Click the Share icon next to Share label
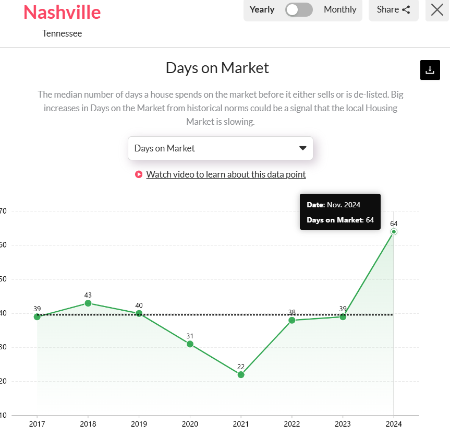Screen dimensions: 450x435 pyautogui.click(x=406, y=9)
